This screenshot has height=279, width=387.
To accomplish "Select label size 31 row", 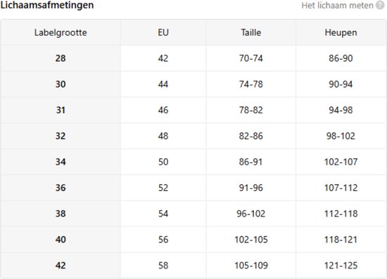I will click(193, 110).
